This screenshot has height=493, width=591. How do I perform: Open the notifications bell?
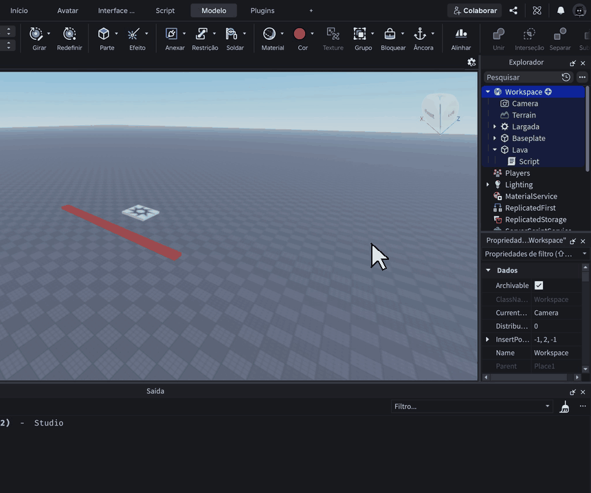pos(561,10)
